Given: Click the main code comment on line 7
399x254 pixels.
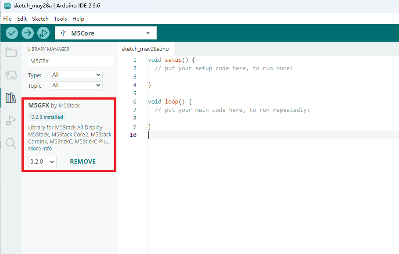Looking at the screenshot, I should [232, 110].
